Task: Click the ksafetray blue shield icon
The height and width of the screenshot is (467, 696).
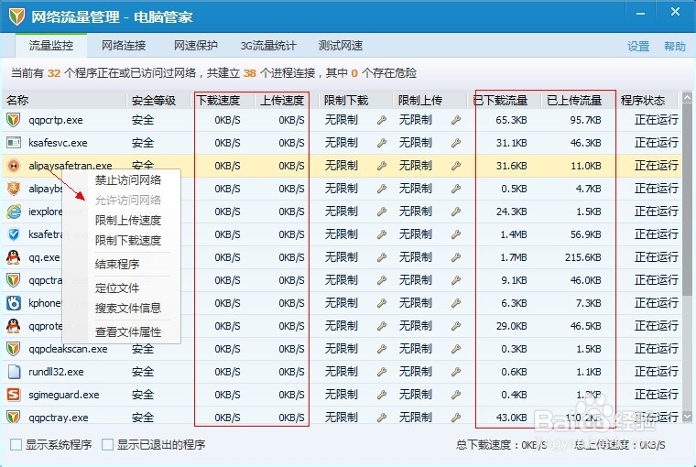Action: (x=14, y=234)
